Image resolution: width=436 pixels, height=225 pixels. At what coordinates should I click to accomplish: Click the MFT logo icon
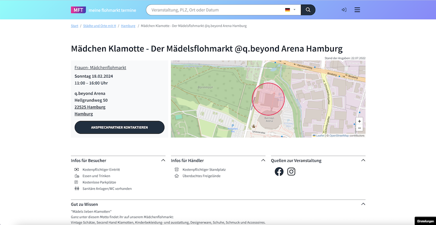click(78, 10)
